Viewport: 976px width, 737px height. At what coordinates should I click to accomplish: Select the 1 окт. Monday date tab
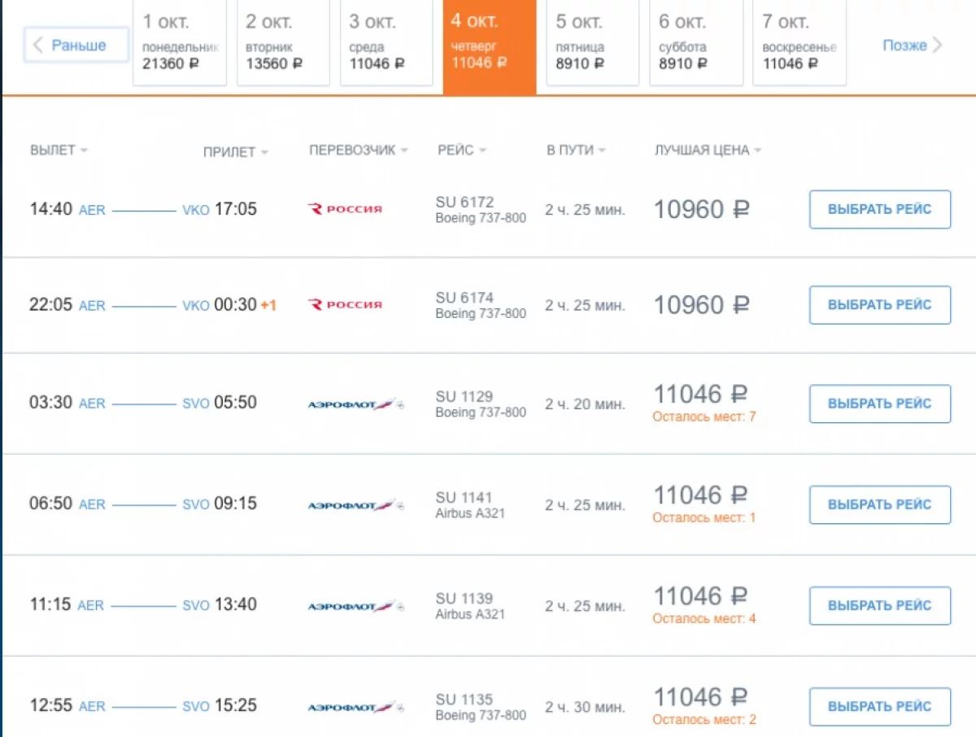click(180, 42)
